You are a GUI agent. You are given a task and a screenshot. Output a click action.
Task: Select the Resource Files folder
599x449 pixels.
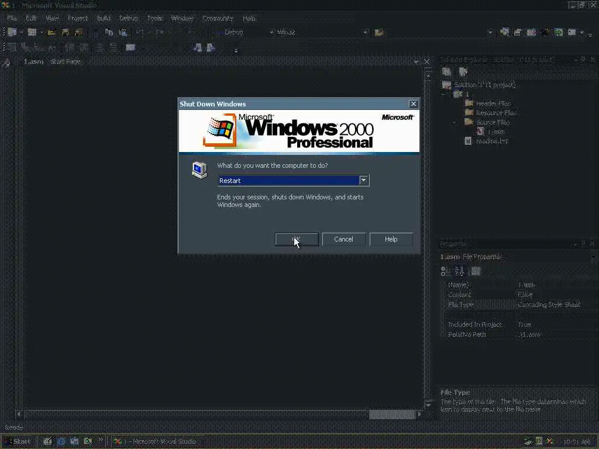(496, 113)
